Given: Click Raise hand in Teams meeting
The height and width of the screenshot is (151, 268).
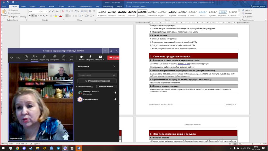Looking at the screenshot, I should click(44, 57).
